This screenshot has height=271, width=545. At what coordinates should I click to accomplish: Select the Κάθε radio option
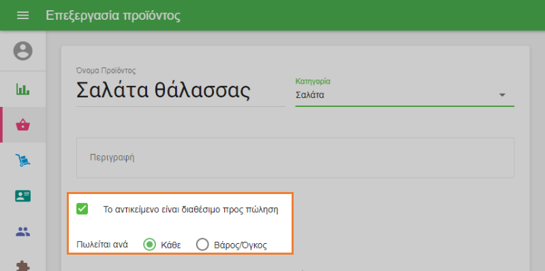pyautogui.click(x=149, y=245)
